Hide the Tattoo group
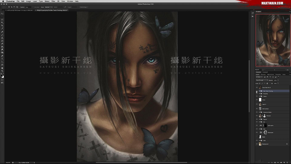 coord(257,96)
